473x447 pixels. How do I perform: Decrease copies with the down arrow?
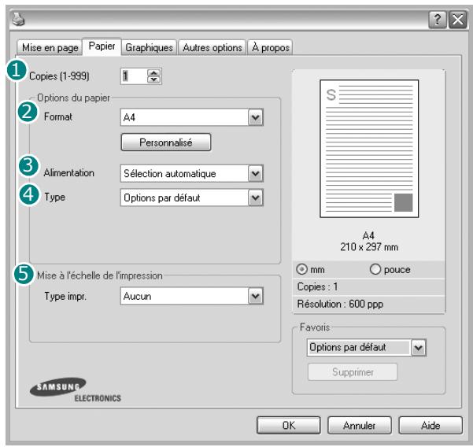point(153,79)
